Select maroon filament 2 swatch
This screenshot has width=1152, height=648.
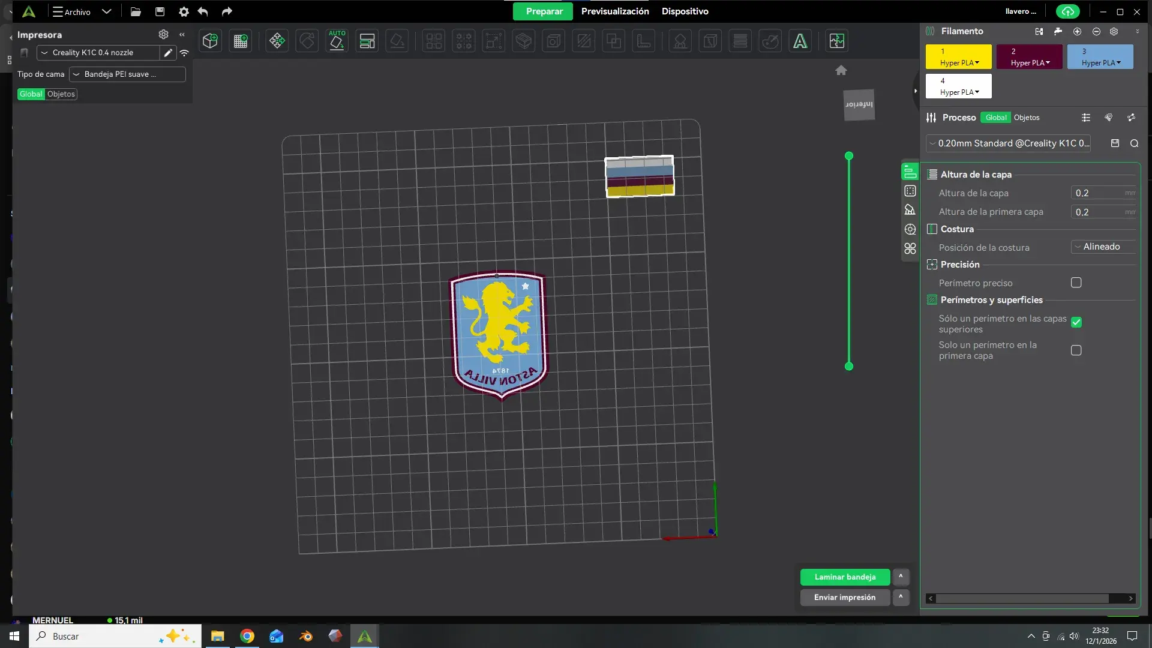(1029, 56)
